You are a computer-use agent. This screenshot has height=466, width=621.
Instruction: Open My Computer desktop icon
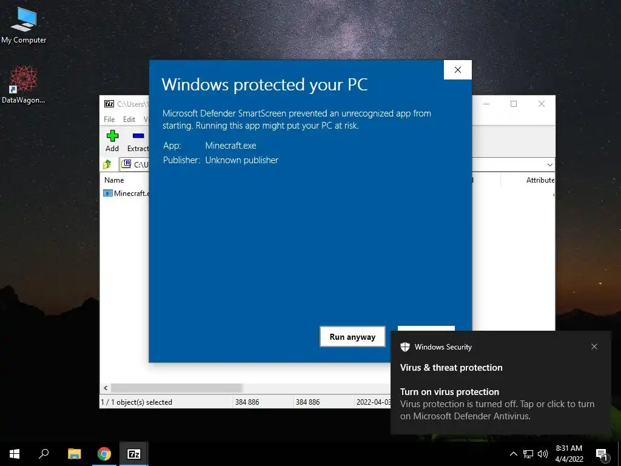click(x=24, y=24)
